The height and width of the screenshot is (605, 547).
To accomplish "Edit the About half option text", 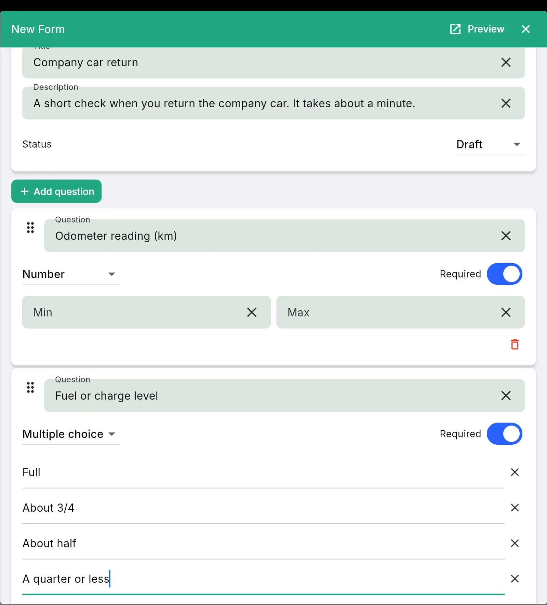I will [263, 543].
